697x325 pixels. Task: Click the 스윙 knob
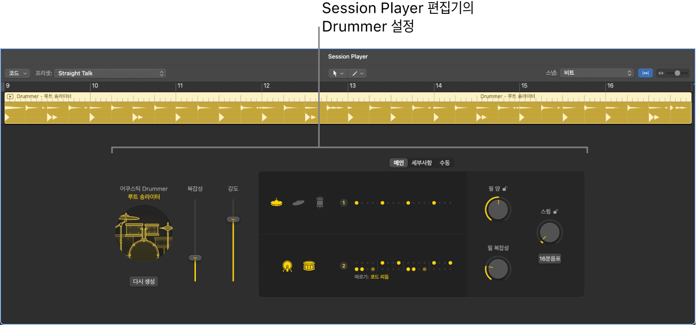550,232
